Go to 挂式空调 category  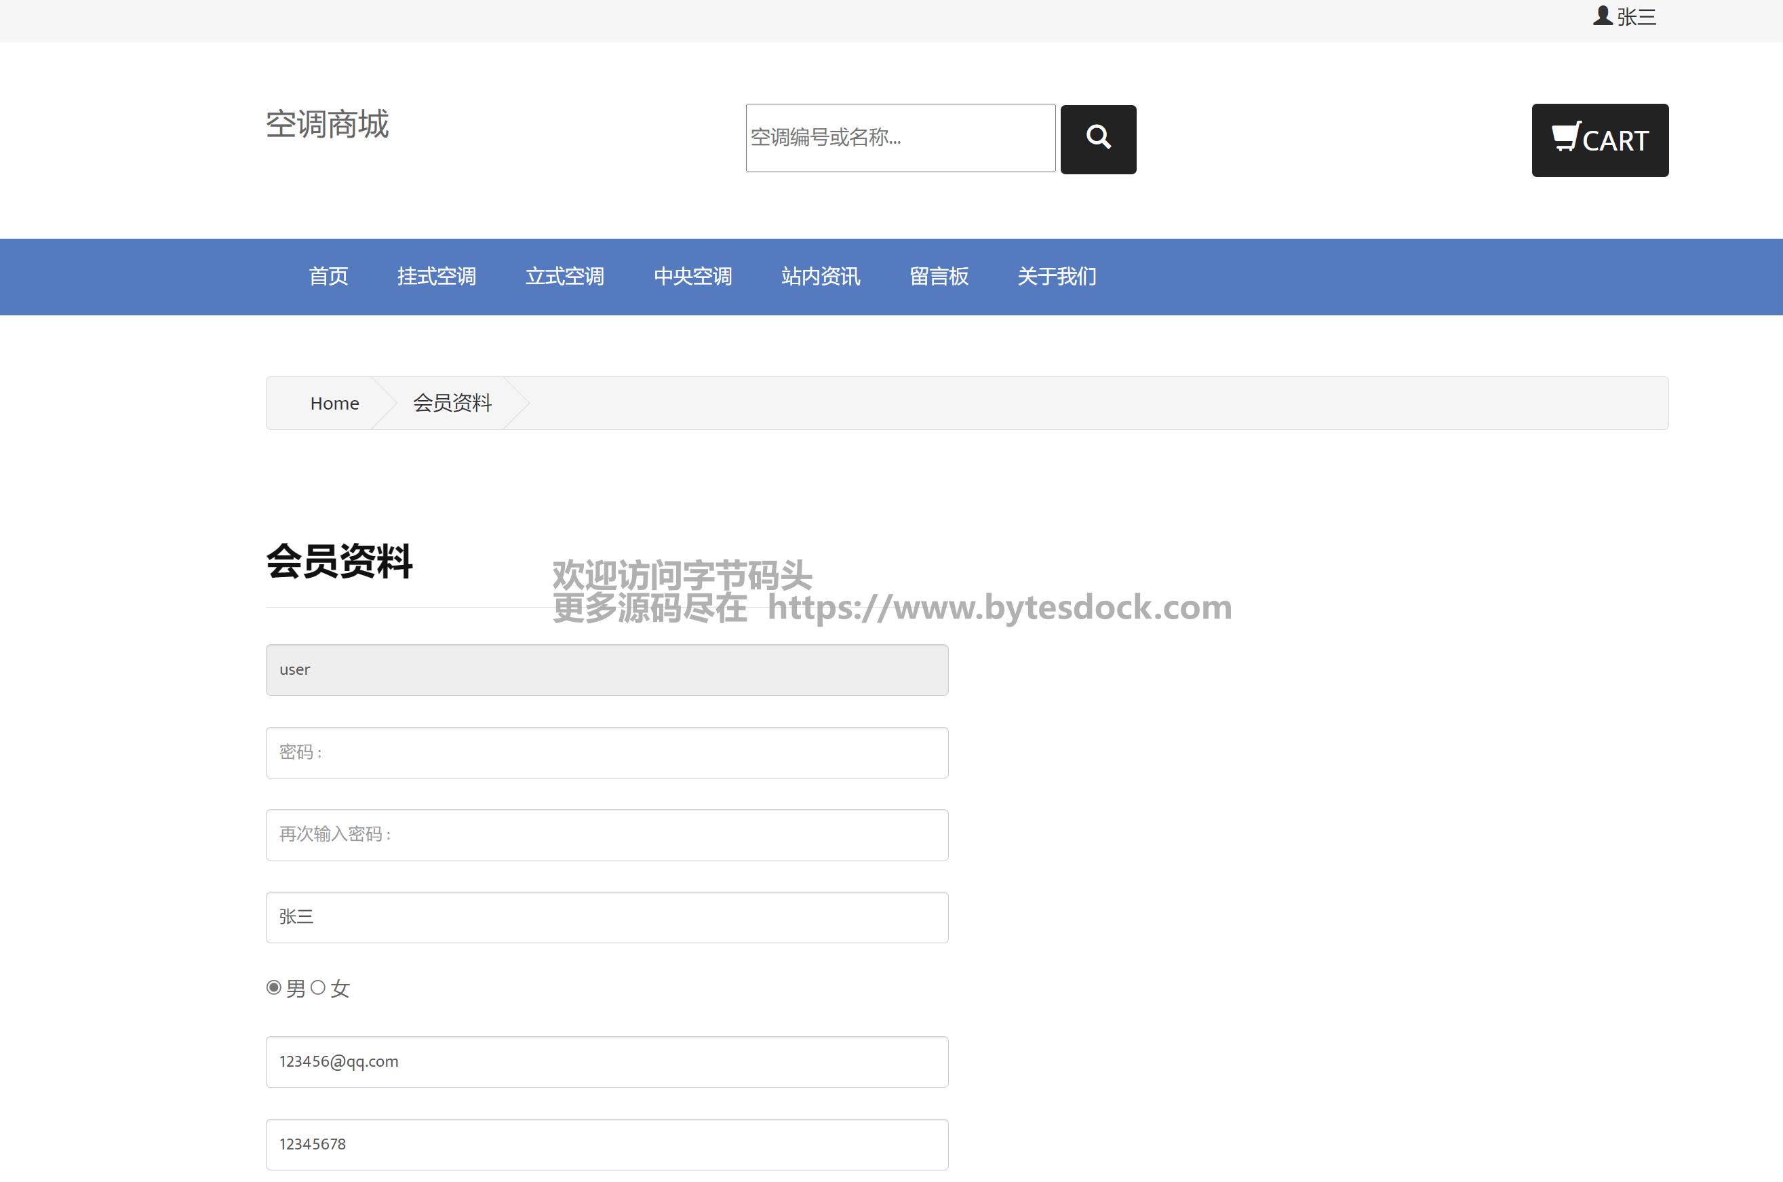click(x=437, y=277)
